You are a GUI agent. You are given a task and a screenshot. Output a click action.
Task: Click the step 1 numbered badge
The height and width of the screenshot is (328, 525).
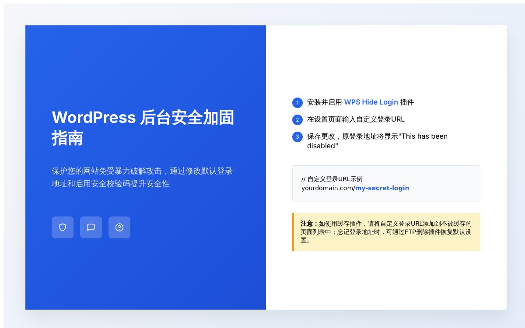click(x=297, y=102)
